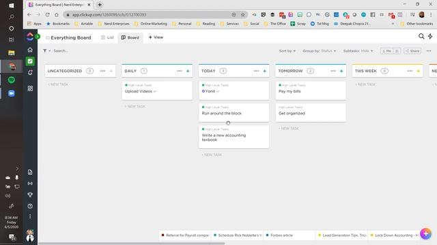Expand the ClickUp sidebar with the green arrow
Viewport: 437px width, 245px height.
pyautogui.click(x=38, y=36)
